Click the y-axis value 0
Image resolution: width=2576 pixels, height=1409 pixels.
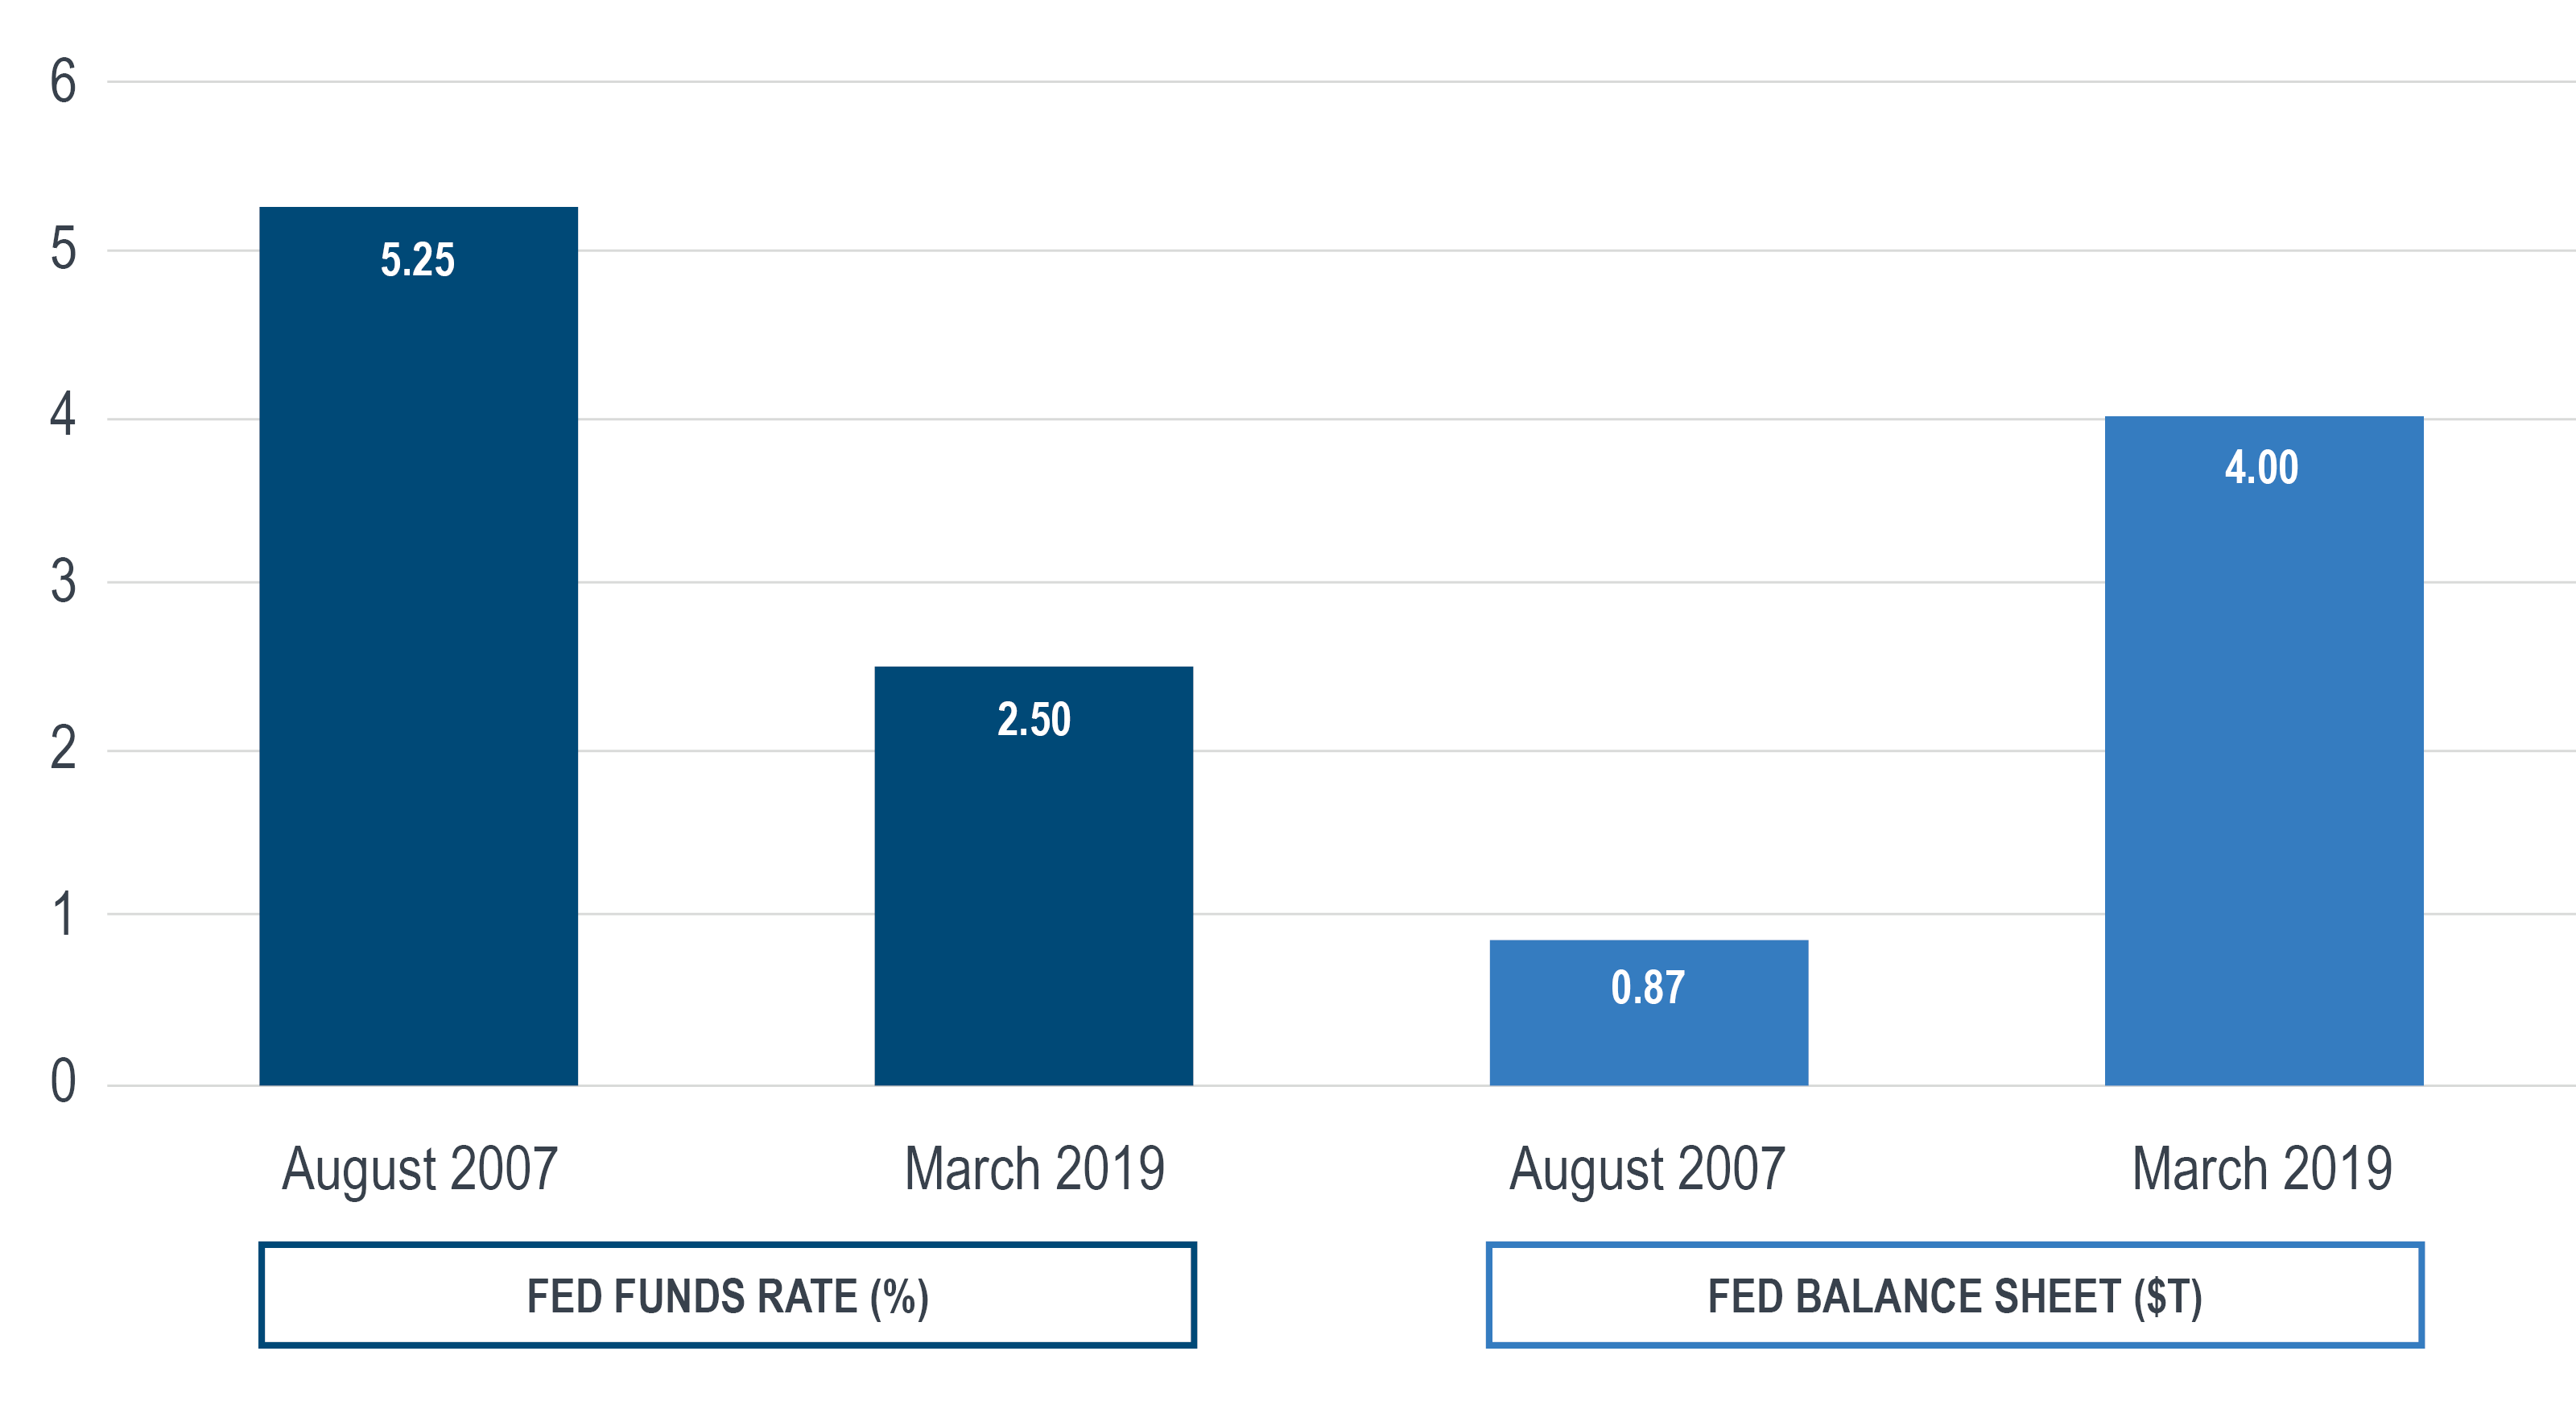tap(63, 1082)
